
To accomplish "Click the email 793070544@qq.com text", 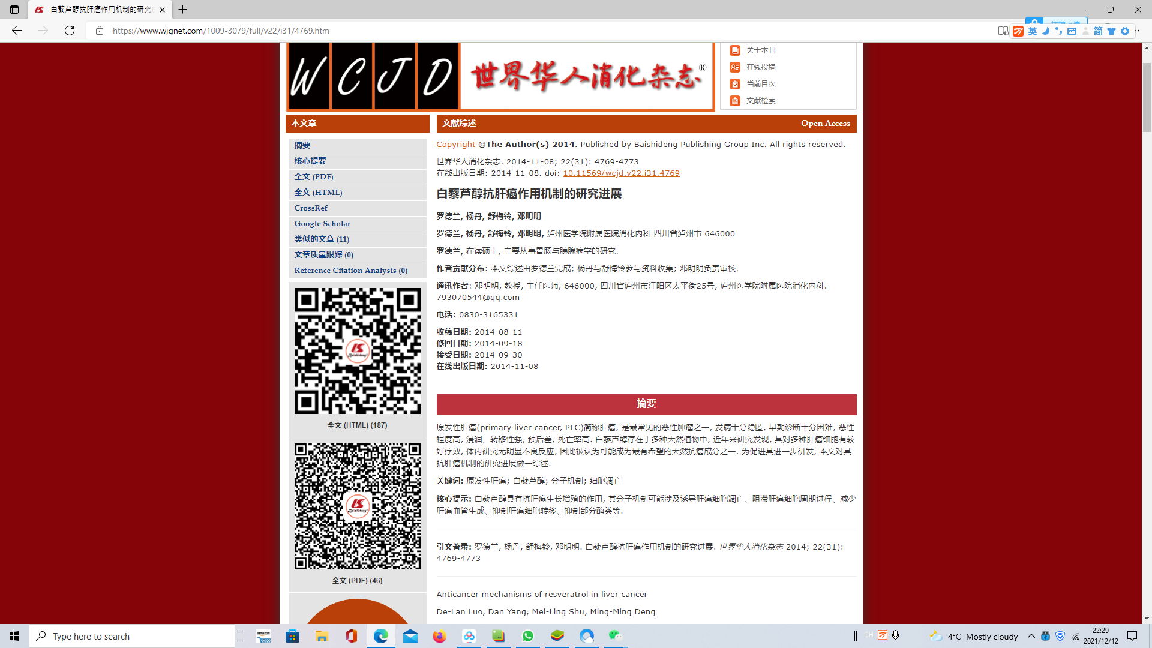I will pos(478,298).
